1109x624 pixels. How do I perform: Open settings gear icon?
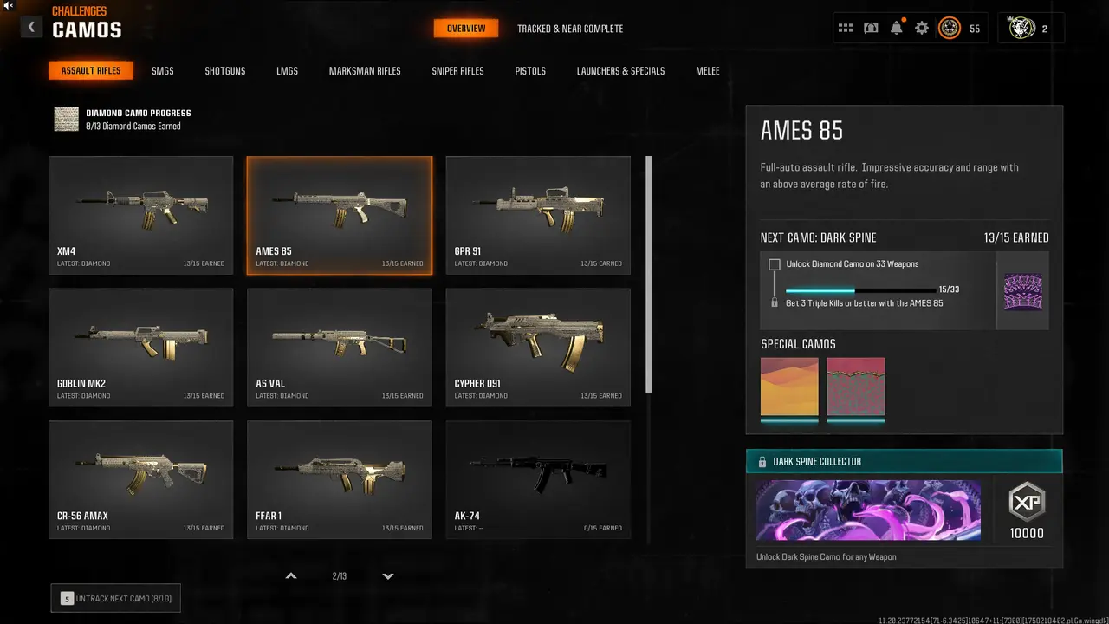[x=922, y=28]
